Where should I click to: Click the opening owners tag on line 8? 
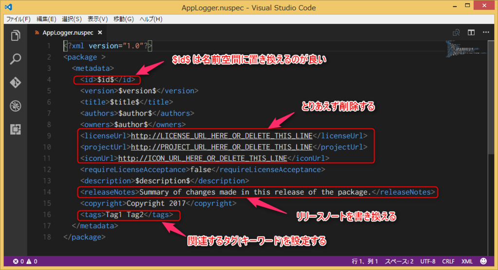click(97, 125)
